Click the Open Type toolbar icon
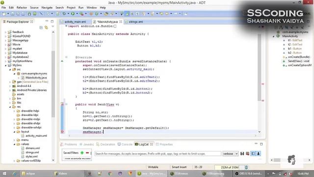The width and height of the screenshot is (314, 177). click(106, 14)
